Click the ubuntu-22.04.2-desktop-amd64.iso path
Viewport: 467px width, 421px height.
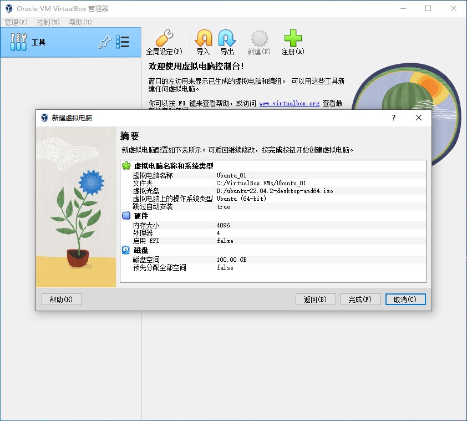point(275,191)
